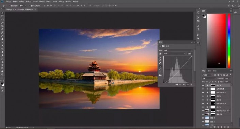
Task: Select the Eyedropper tool in left toolbar
Action: pyautogui.click(x=2, y=29)
